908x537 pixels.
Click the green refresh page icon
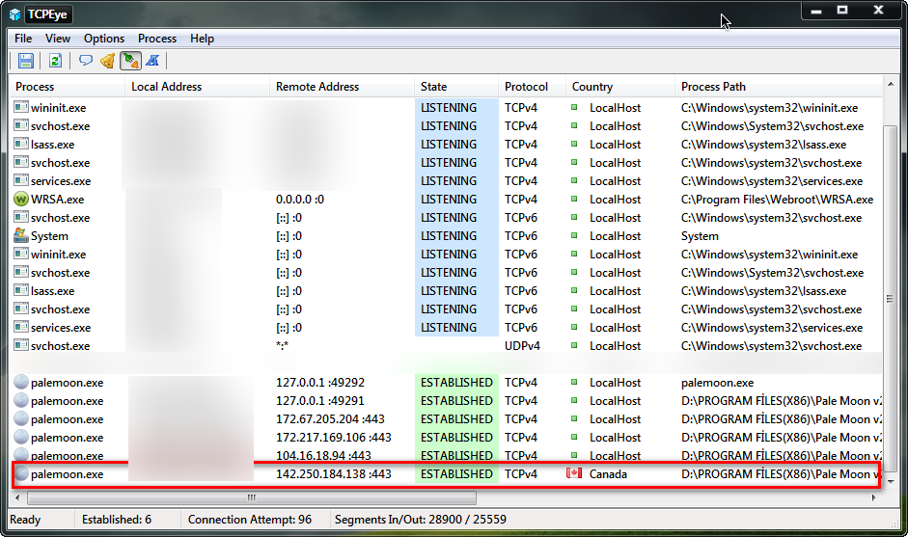click(55, 60)
